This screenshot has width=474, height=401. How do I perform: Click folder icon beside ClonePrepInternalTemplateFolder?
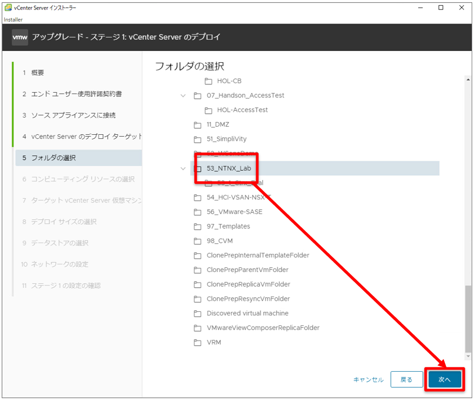coord(197,256)
